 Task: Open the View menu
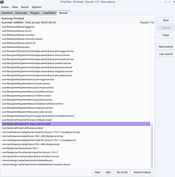(x=15, y=7)
